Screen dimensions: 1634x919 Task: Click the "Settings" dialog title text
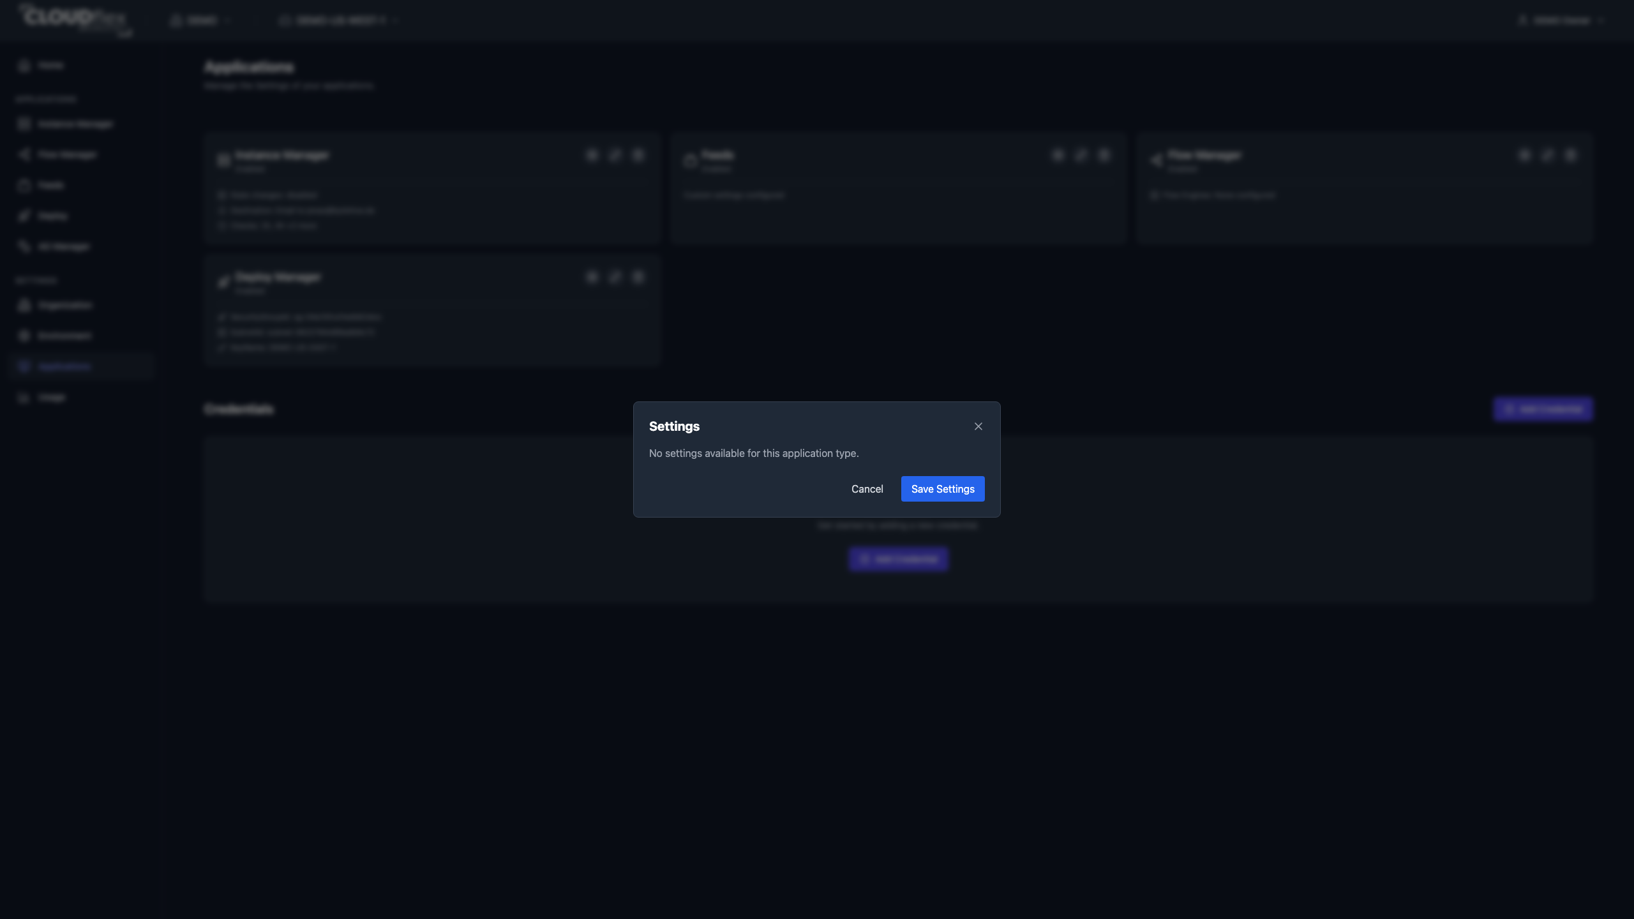tap(674, 426)
